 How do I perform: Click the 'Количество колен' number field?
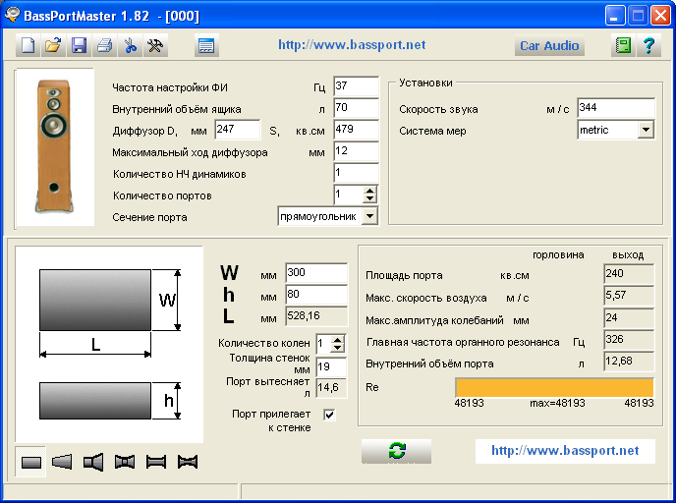(323, 344)
